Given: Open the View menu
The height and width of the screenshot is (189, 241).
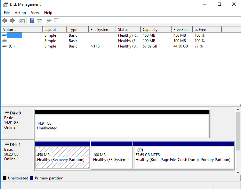Looking at the screenshot, I should (35, 13).
